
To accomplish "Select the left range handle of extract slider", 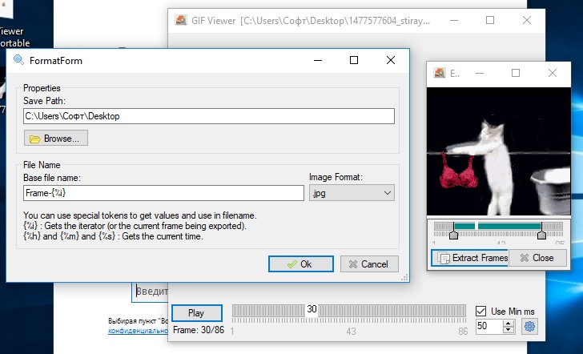I will (x=453, y=231).
